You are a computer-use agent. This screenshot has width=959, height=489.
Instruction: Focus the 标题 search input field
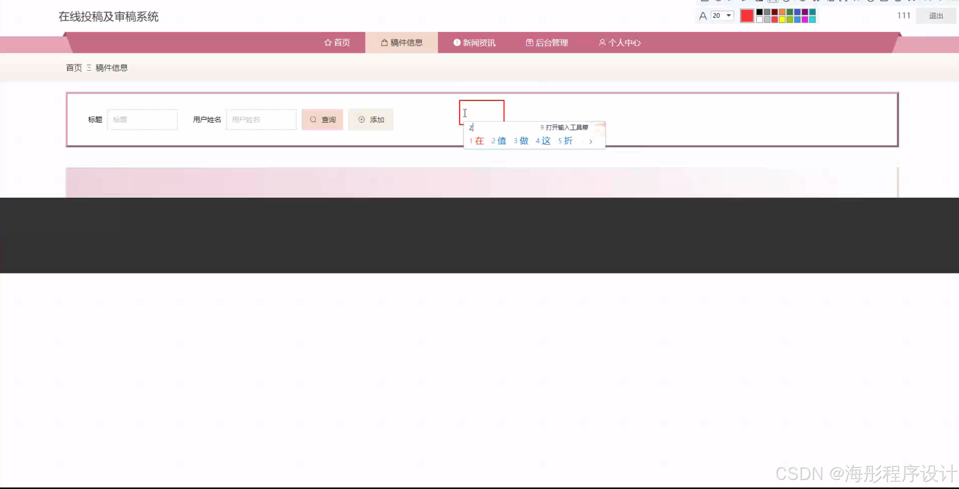tap(142, 120)
